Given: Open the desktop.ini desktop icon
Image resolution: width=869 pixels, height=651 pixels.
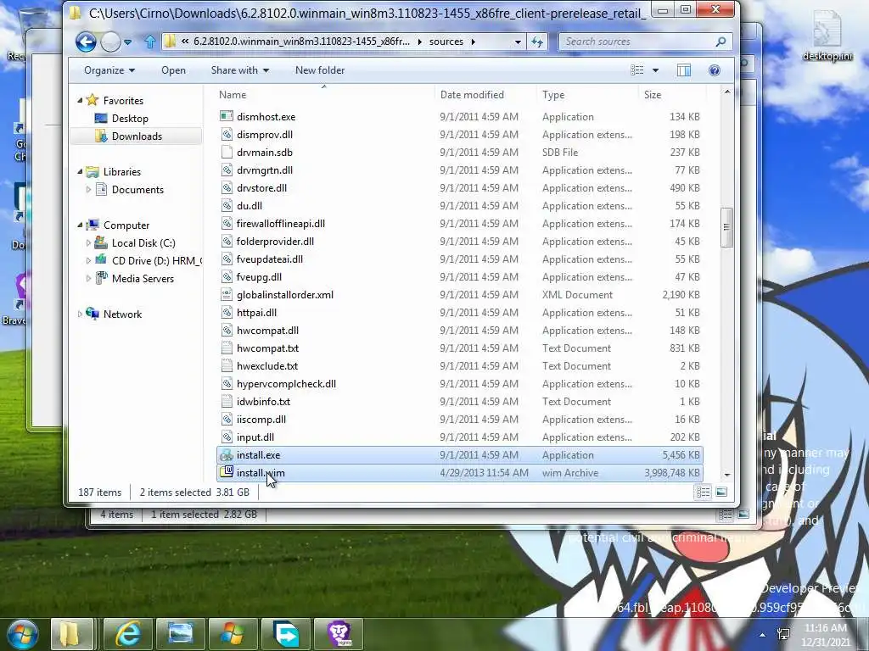Looking at the screenshot, I should point(827,34).
